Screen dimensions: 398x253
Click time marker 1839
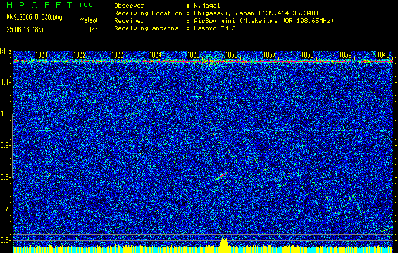point(345,54)
